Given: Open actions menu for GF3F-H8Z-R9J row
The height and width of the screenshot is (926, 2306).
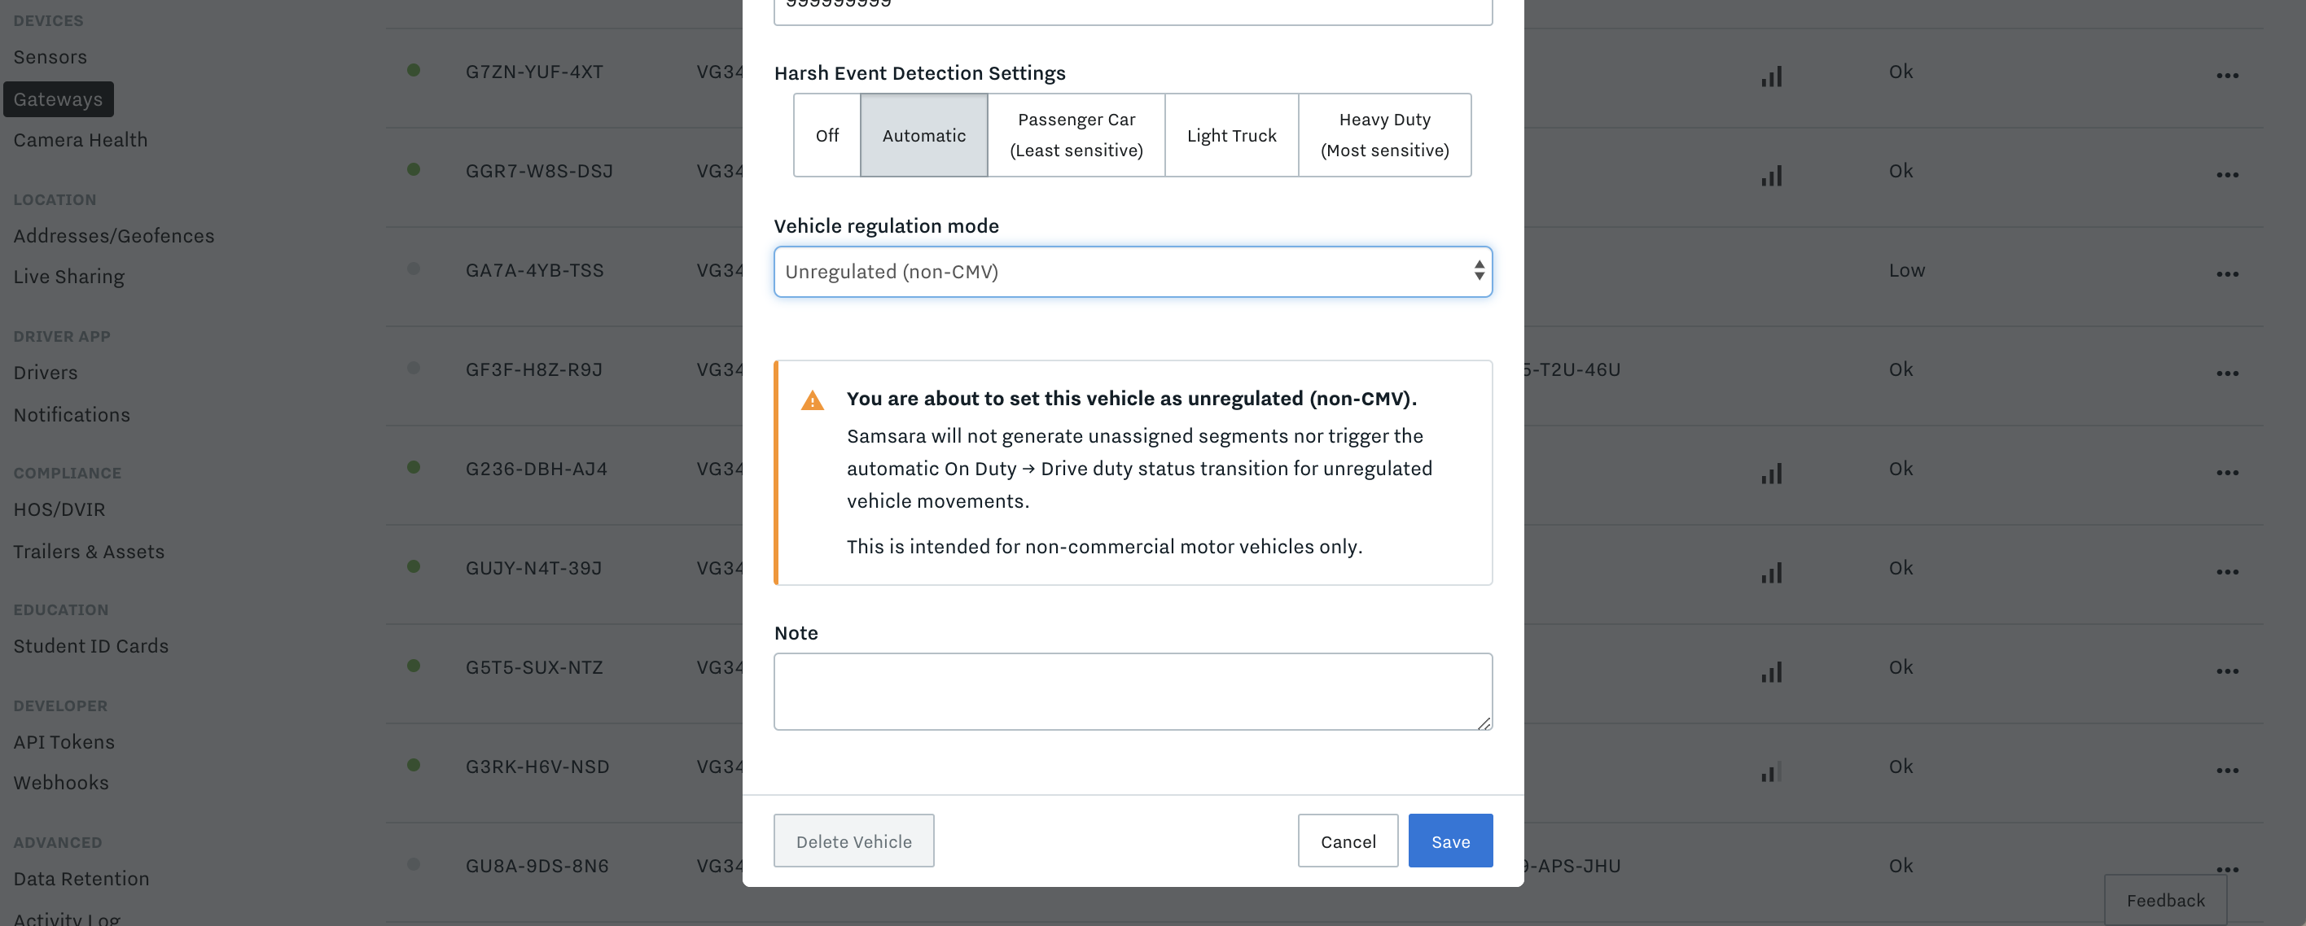Looking at the screenshot, I should (x=2227, y=374).
